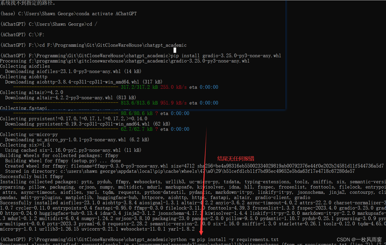Viewport: 386px width, 245px height.
Task: Click the 'cd /' command line
Action: pos(49,24)
